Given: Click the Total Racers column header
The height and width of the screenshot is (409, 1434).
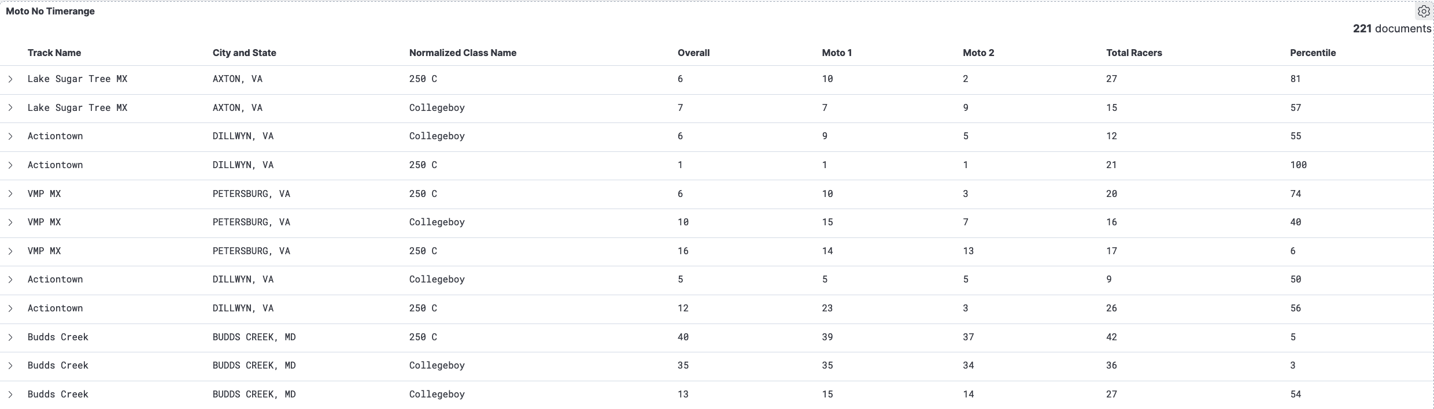Looking at the screenshot, I should pyautogui.click(x=1134, y=53).
